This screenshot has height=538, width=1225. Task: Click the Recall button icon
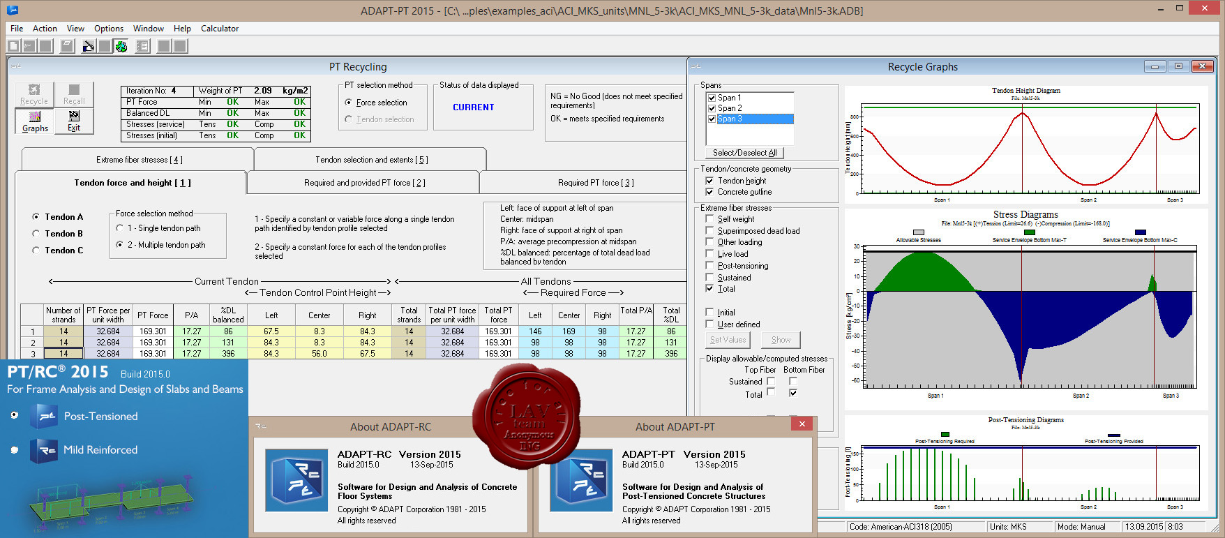coord(74,89)
